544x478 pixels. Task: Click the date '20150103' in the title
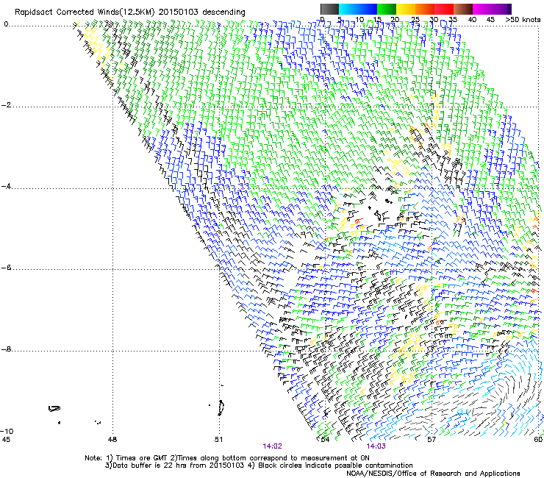point(179,13)
